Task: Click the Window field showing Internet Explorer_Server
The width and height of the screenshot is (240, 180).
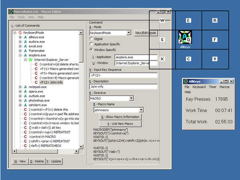Action: 136,63
